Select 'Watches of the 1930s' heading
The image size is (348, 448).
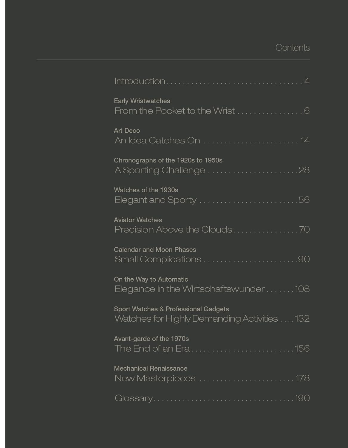[x=146, y=190]
